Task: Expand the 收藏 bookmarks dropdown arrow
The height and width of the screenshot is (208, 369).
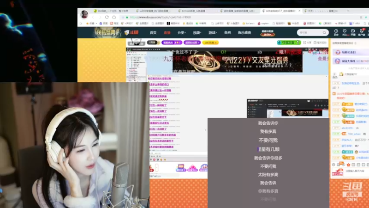Action: (x=96, y=24)
